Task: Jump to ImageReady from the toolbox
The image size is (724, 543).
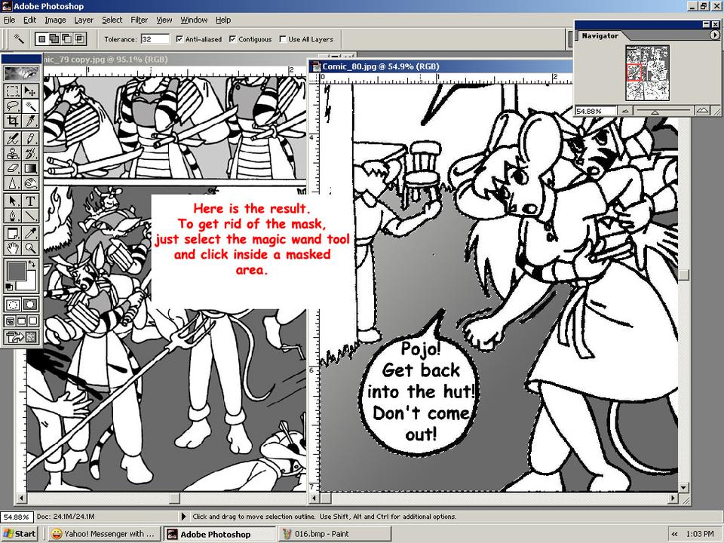Action: (x=22, y=337)
